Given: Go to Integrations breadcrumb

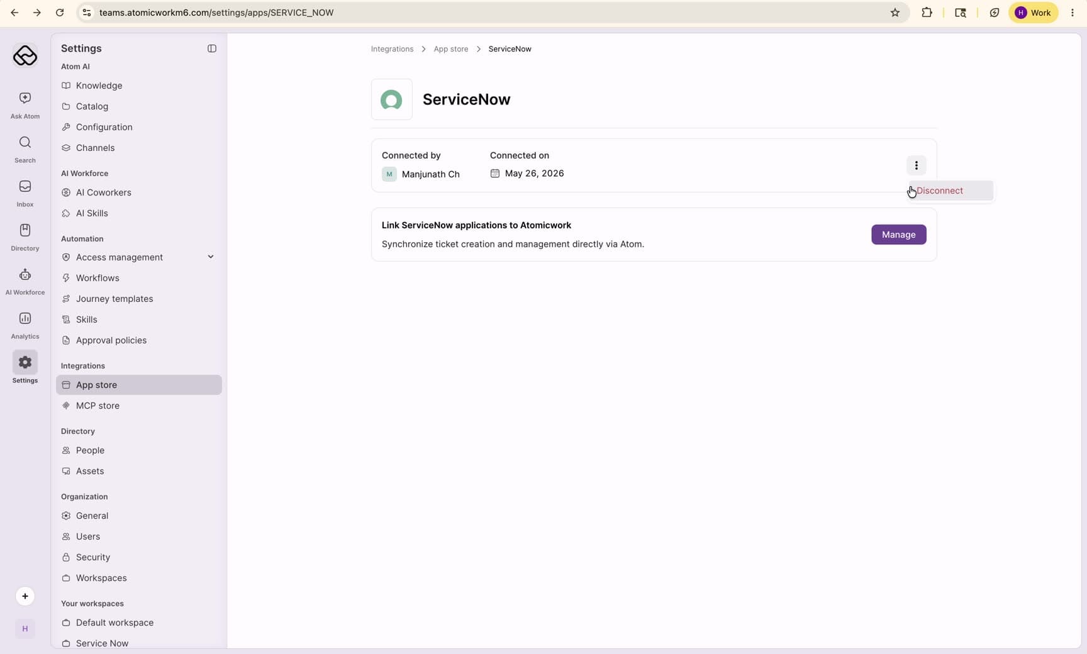Looking at the screenshot, I should pyautogui.click(x=392, y=49).
